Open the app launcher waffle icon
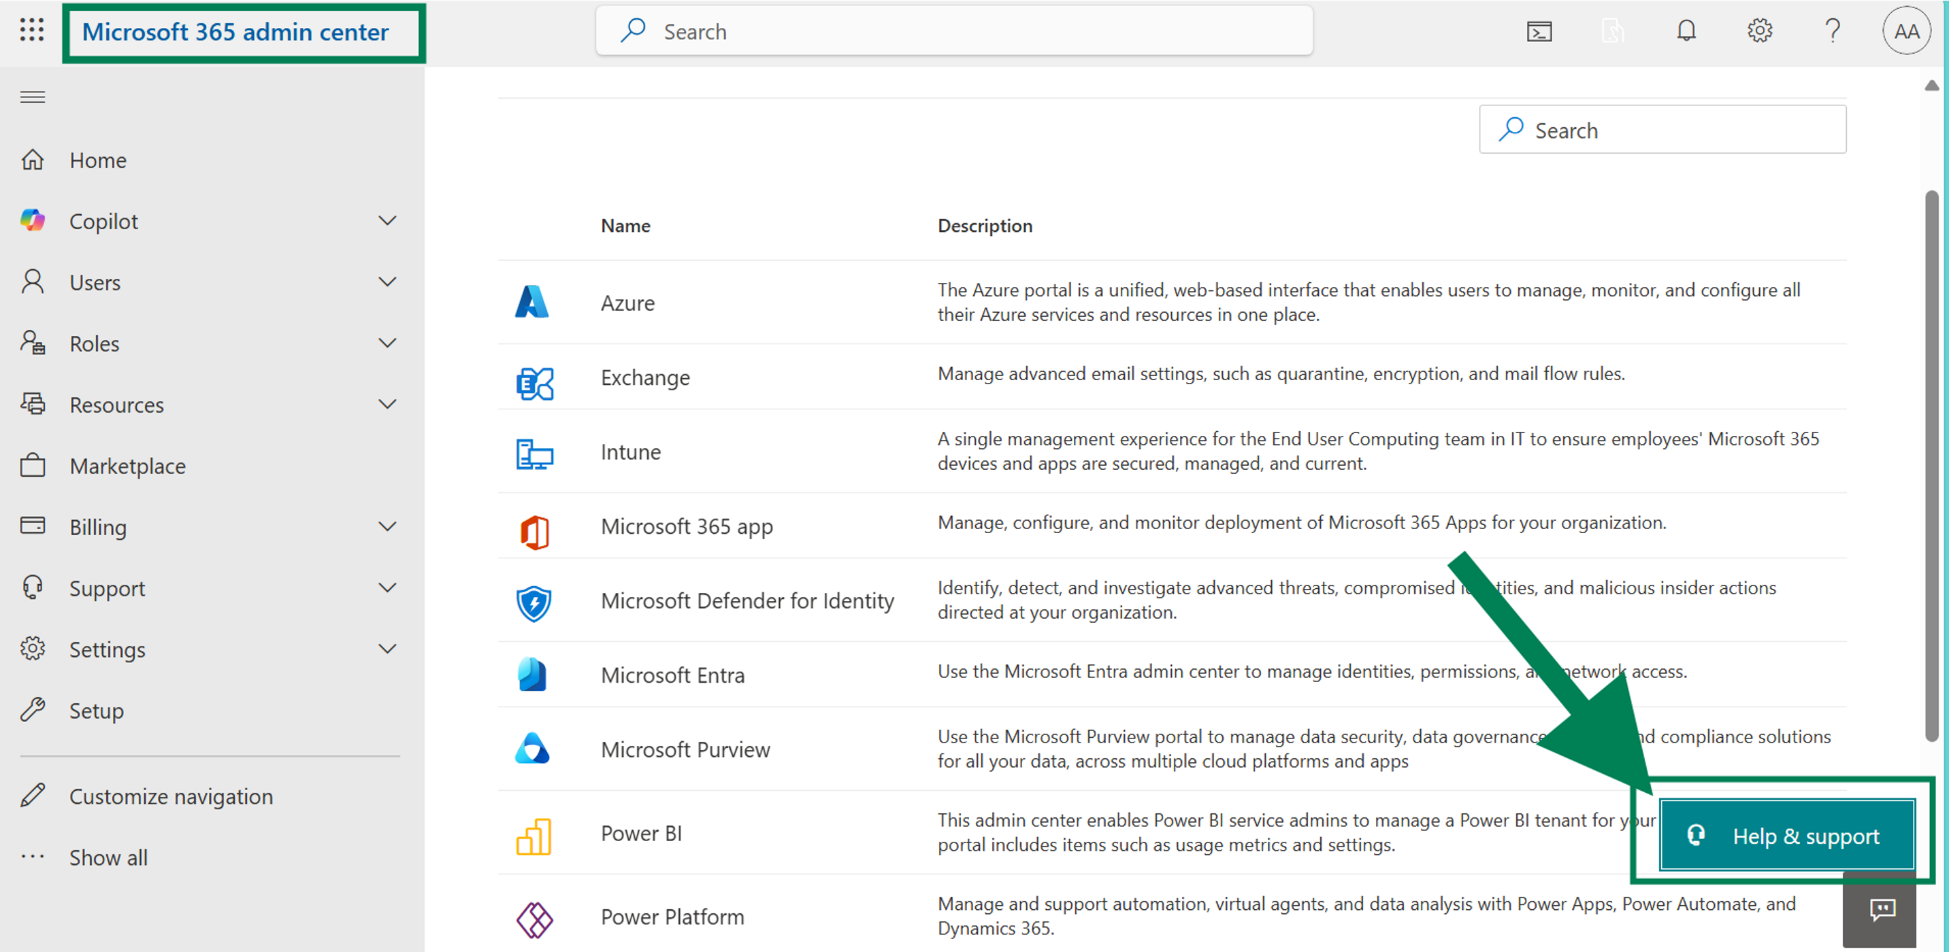Image resolution: width=1949 pixels, height=952 pixels. click(x=32, y=30)
